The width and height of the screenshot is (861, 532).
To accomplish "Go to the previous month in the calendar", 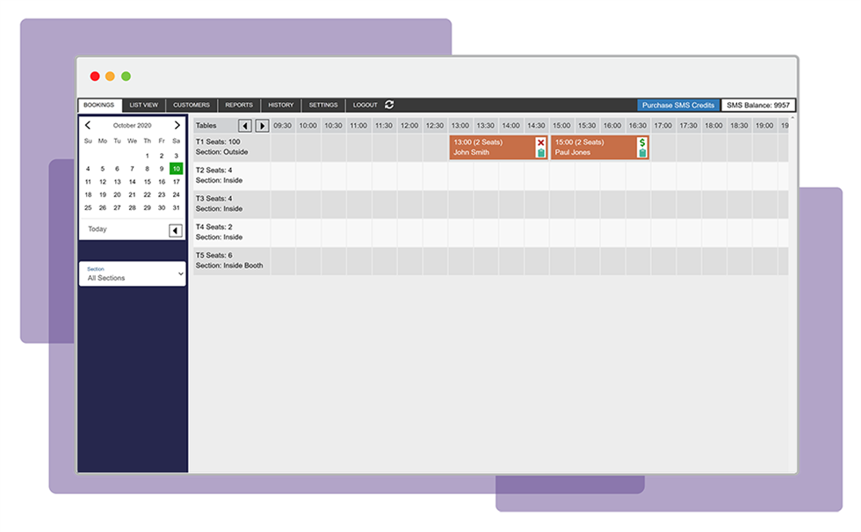I will click(88, 125).
